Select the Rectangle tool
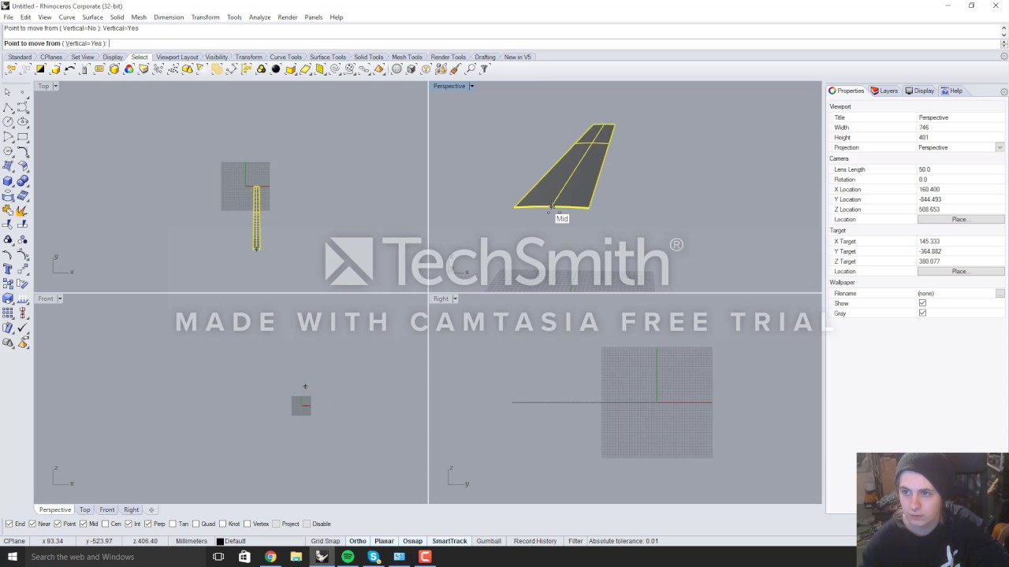This screenshot has width=1009, height=567. click(x=23, y=136)
